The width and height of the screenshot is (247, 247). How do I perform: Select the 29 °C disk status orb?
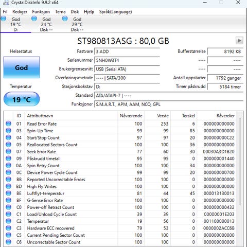[65, 19]
